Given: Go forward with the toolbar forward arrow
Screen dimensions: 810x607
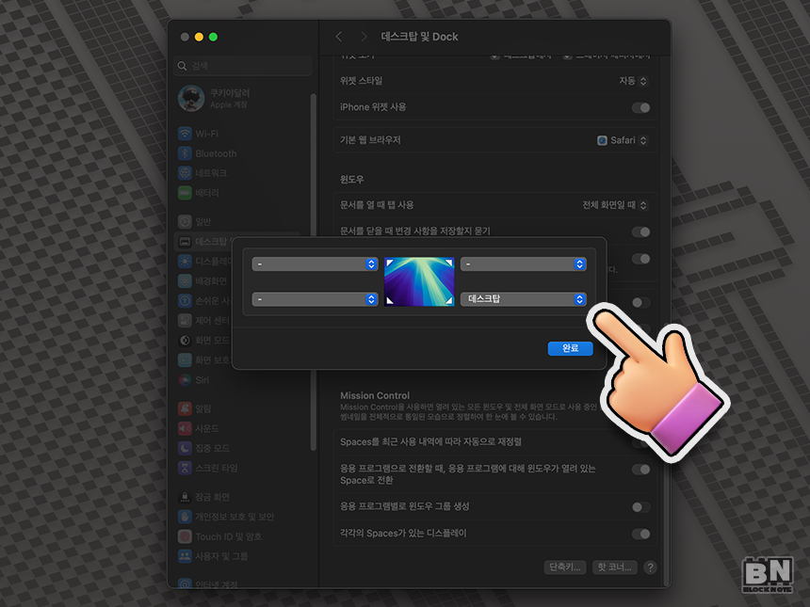Looking at the screenshot, I should 364,37.
